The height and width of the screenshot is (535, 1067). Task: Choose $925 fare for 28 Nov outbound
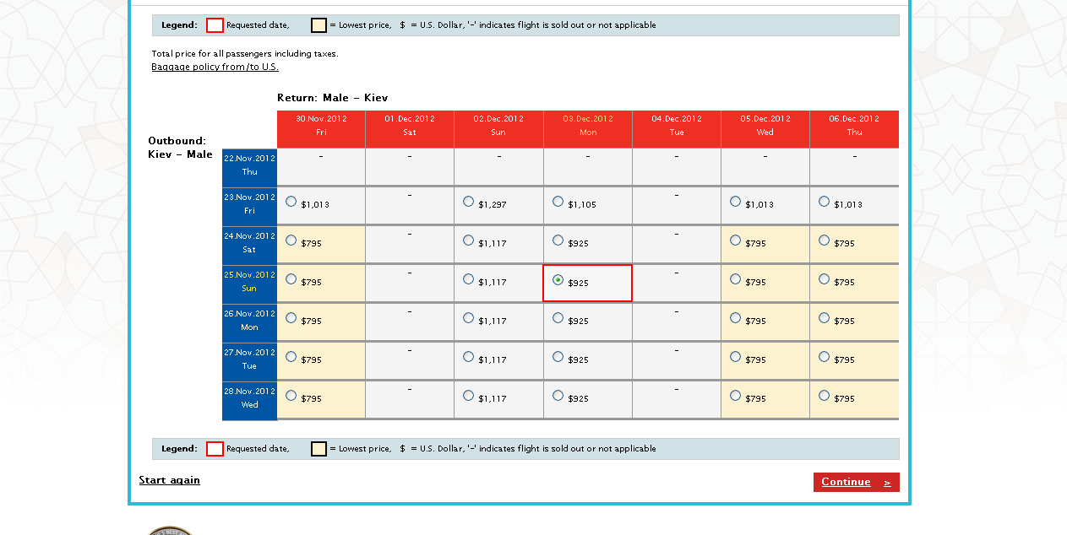[558, 396]
